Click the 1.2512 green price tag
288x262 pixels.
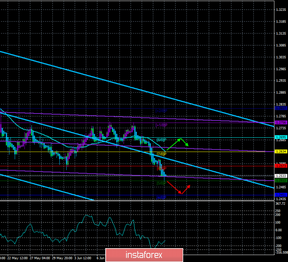pyautogui.click(x=281, y=181)
